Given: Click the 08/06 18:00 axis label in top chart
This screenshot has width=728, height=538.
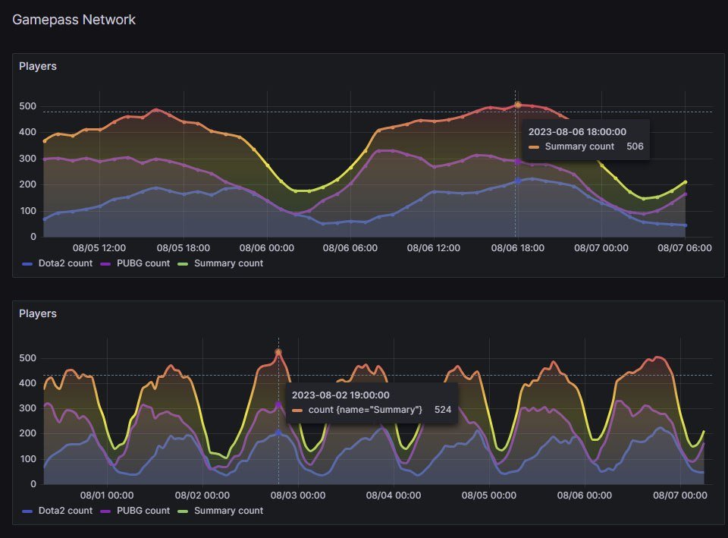Looking at the screenshot, I should [x=518, y=248].
